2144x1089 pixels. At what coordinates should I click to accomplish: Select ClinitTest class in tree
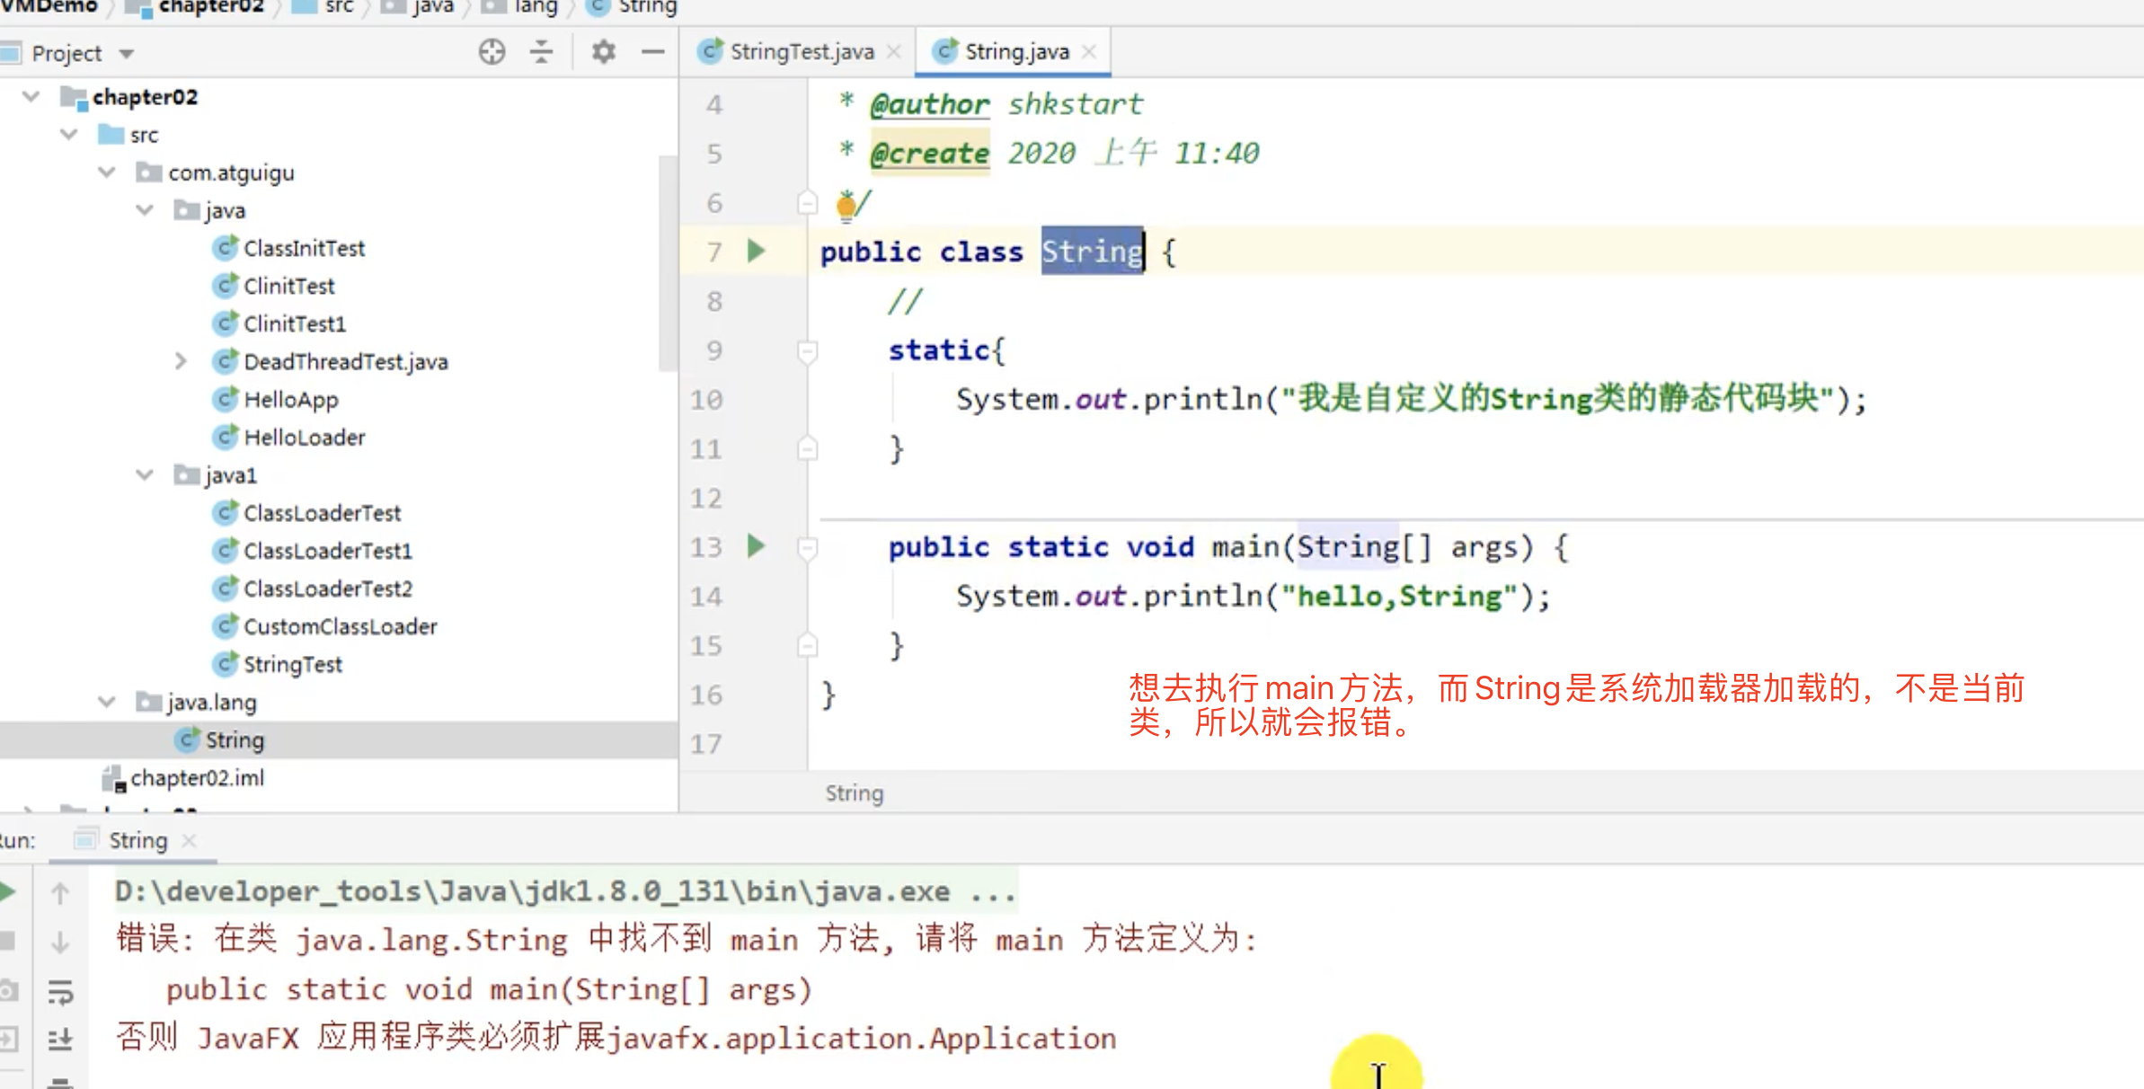tap(288, 286)
